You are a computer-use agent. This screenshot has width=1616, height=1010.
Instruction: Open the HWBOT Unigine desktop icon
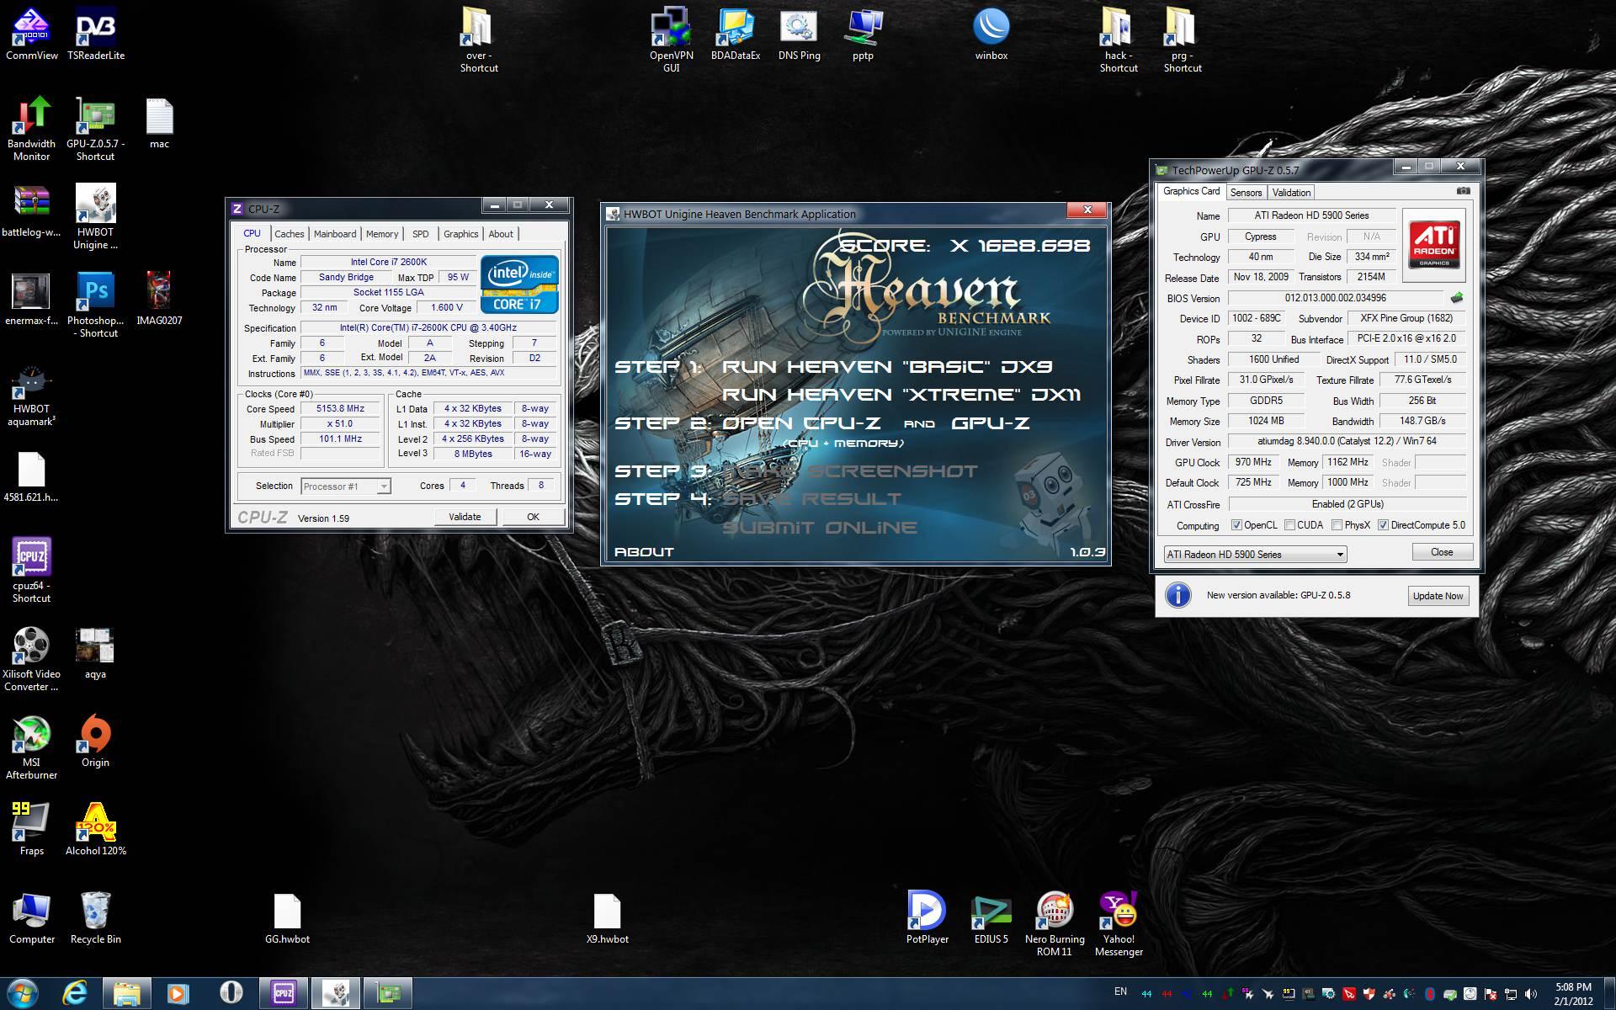coord(96,216)
